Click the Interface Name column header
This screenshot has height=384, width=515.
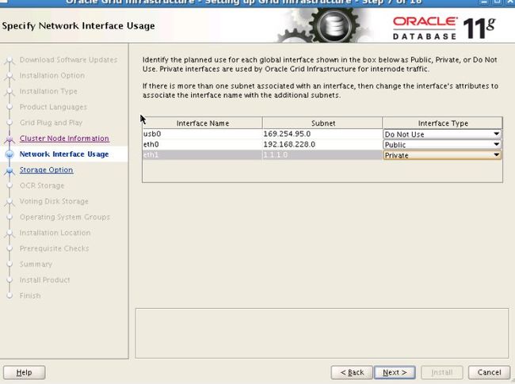click(202, 123)
